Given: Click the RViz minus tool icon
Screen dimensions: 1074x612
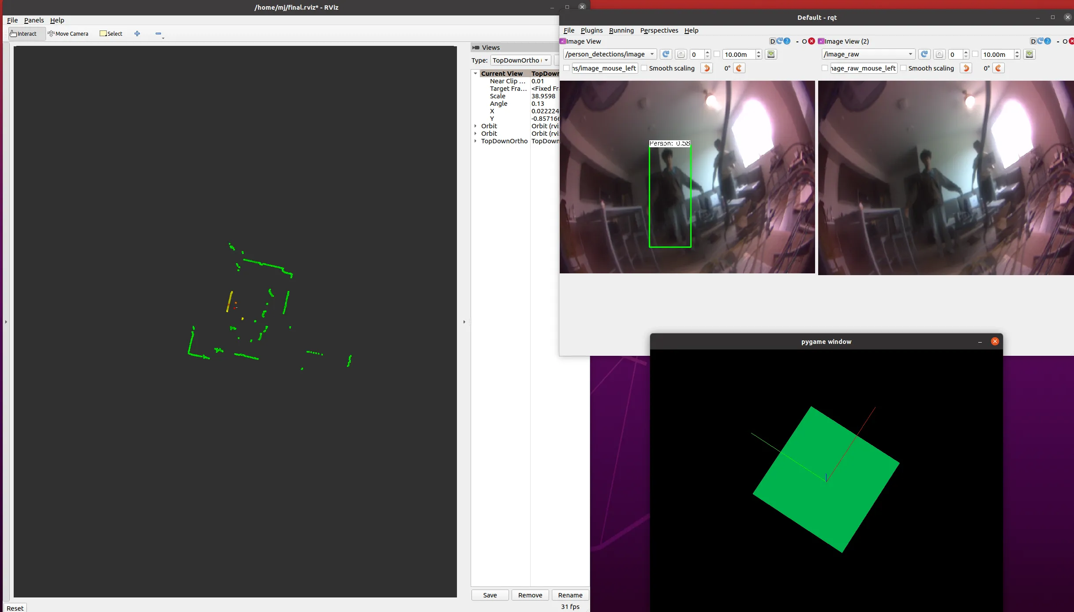Looking at the screenshot, I should click(x=158, y=34).
